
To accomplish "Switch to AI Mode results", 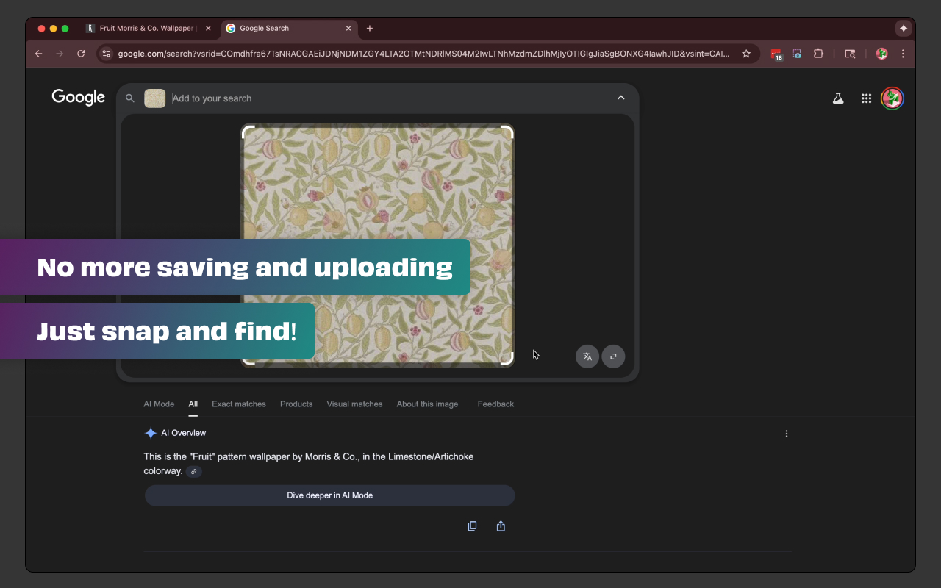I will coord(159,404).
